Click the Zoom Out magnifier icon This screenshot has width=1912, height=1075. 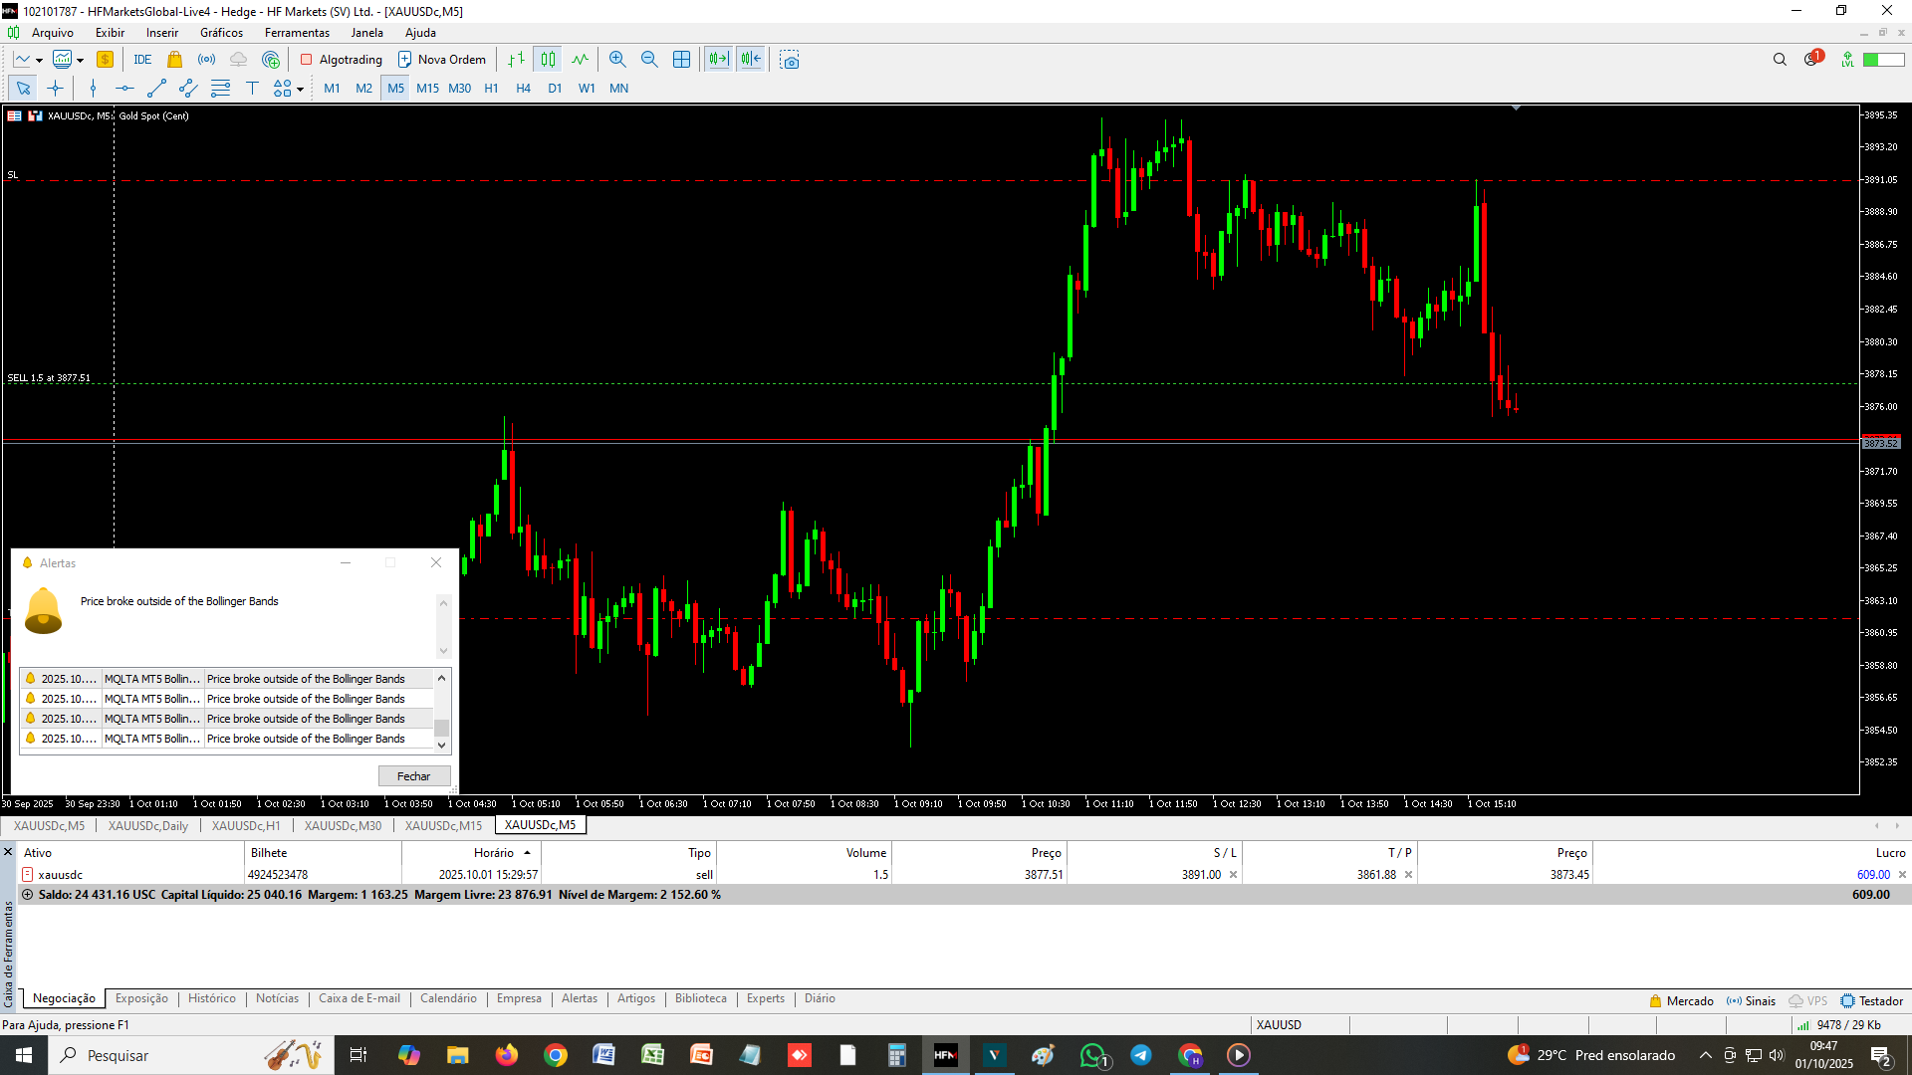coord(649,60)
